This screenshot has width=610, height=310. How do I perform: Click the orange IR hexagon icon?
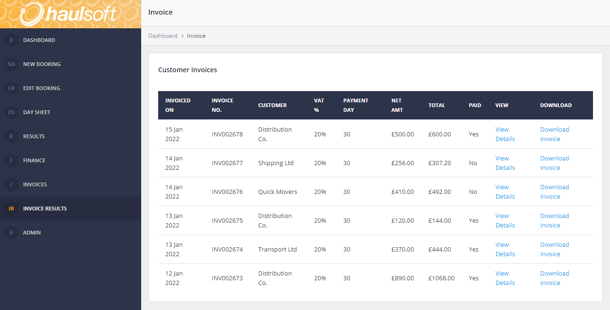click(11, 209)
